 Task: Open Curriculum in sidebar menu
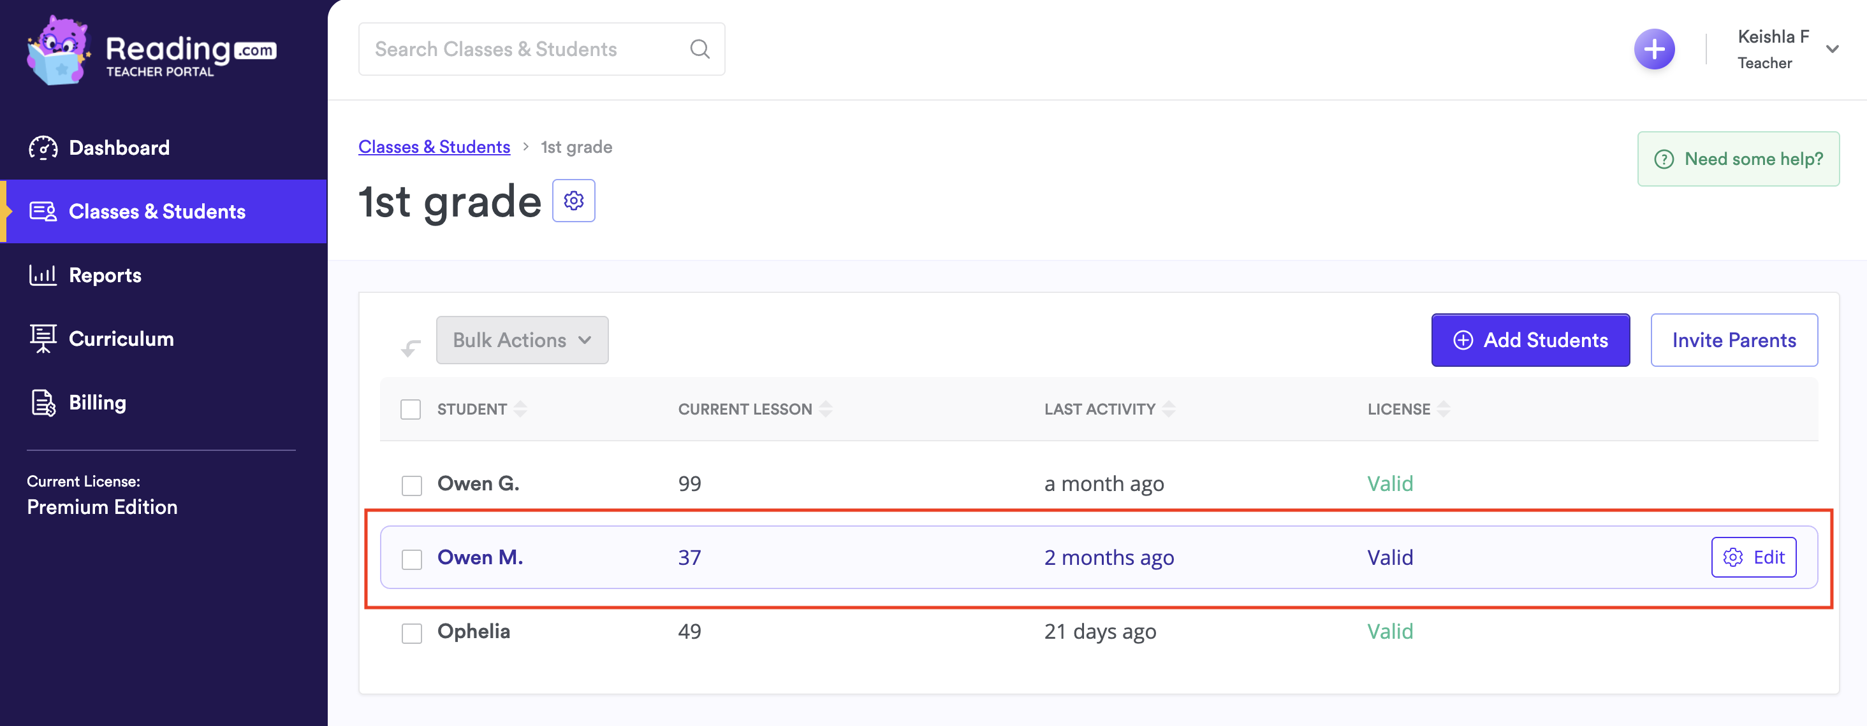pyautogui.click(x=121, y=339)
